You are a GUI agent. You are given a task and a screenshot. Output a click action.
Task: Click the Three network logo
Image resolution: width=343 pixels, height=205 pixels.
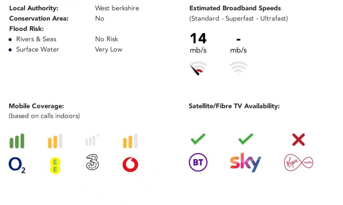tap(92, 162)
